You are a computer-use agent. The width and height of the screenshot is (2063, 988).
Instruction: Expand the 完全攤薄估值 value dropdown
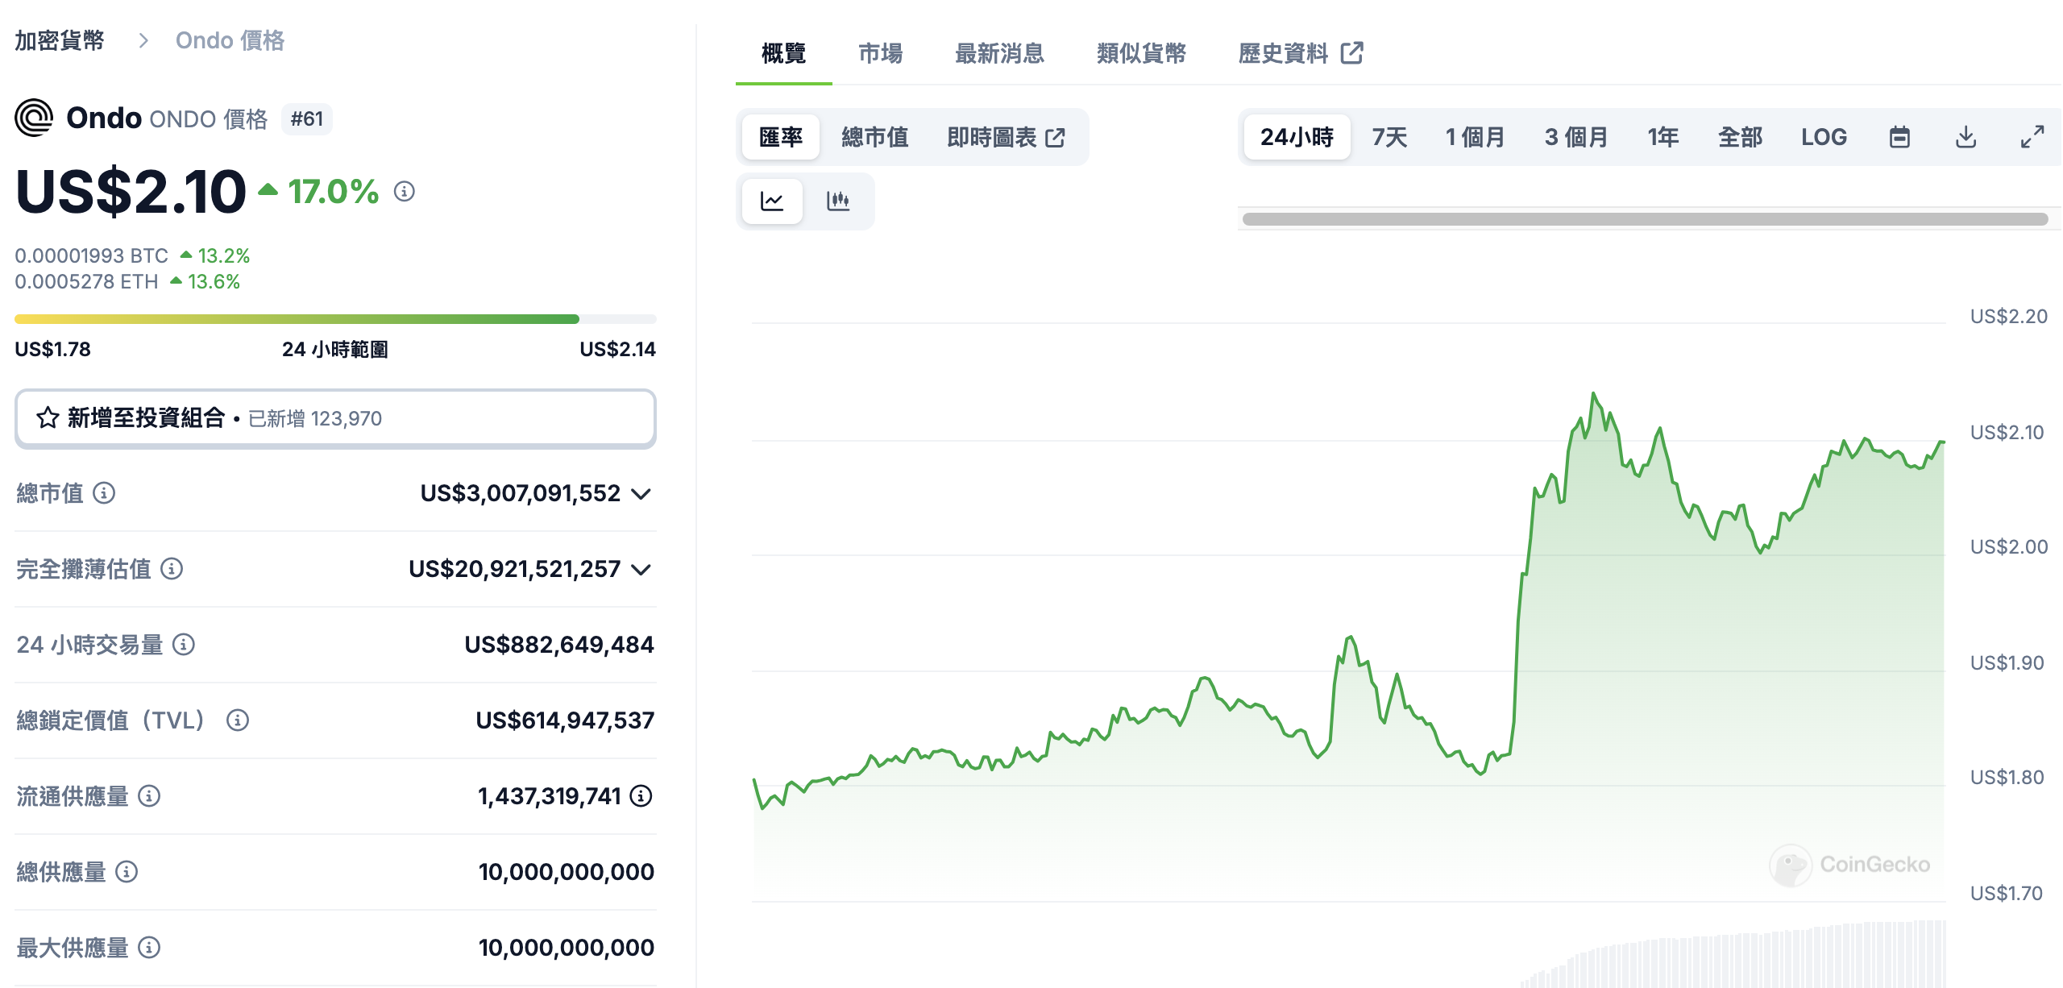point(642,571)
